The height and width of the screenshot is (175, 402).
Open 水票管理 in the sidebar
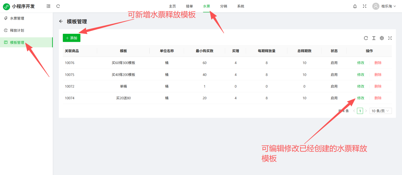(17, 18)
